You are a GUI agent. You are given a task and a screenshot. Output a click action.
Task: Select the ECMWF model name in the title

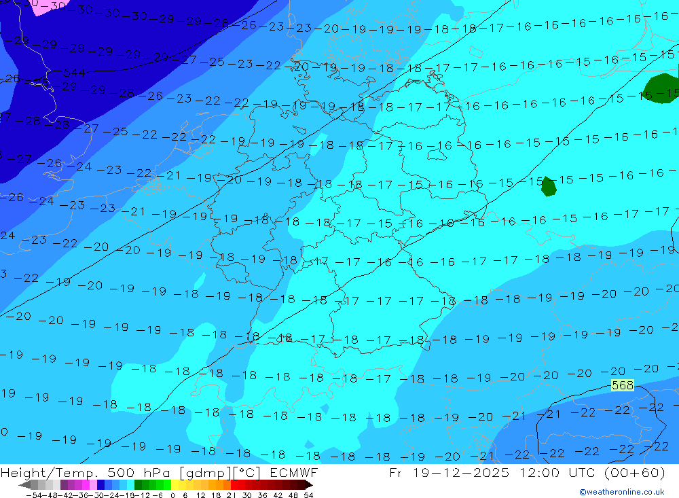tap(293, 472)
